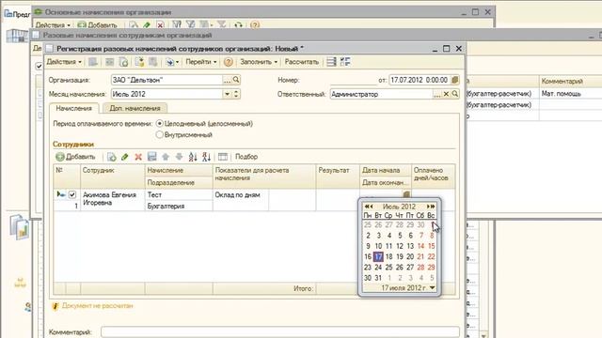Image resolution: width=602 pixels, height=338 pixels.
Task: Delete the employee row with the red X icon
Action: [138, 157]
